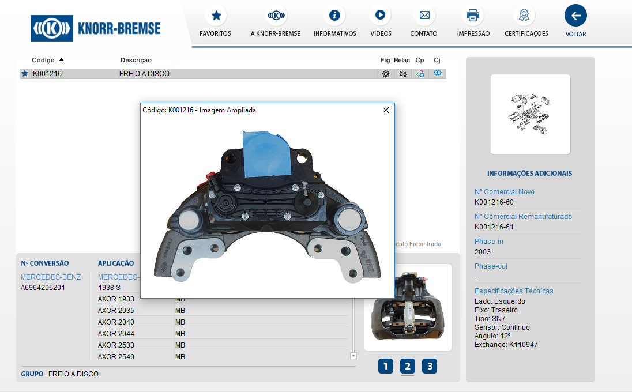Go back with the Voltar arrow

click(575, 16)
